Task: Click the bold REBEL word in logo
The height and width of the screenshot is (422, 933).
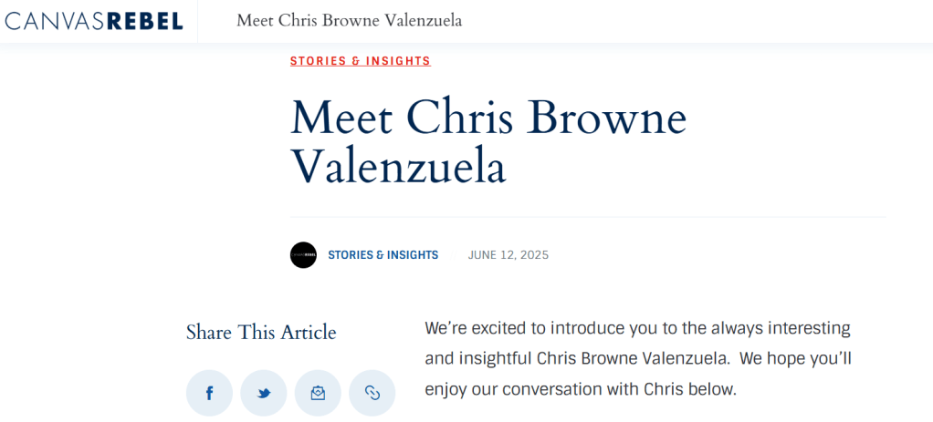Action: click(x=144, y=20)
